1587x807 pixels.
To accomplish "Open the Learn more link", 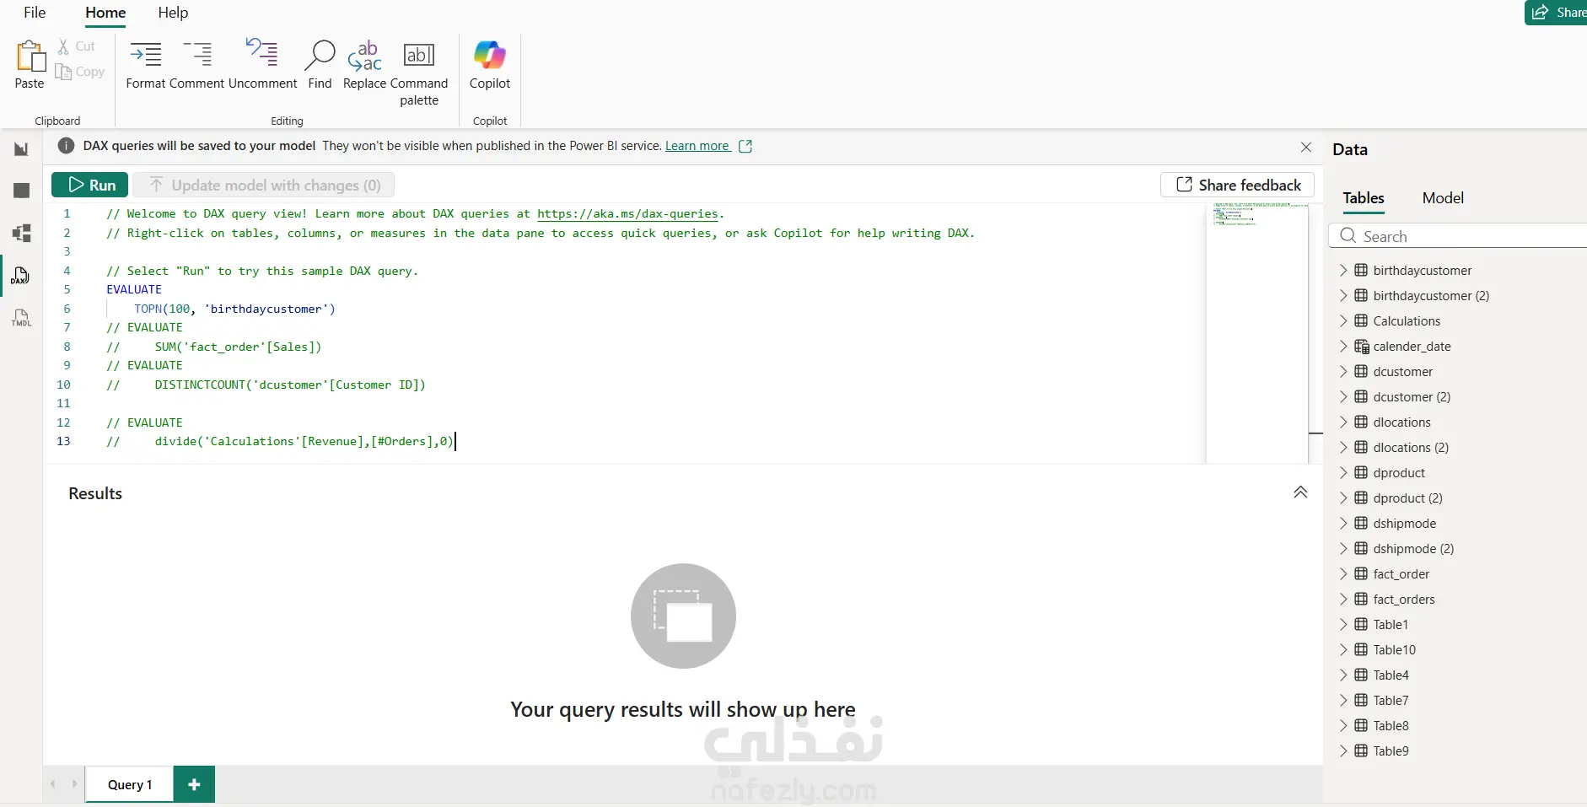I will click(697, 146).
